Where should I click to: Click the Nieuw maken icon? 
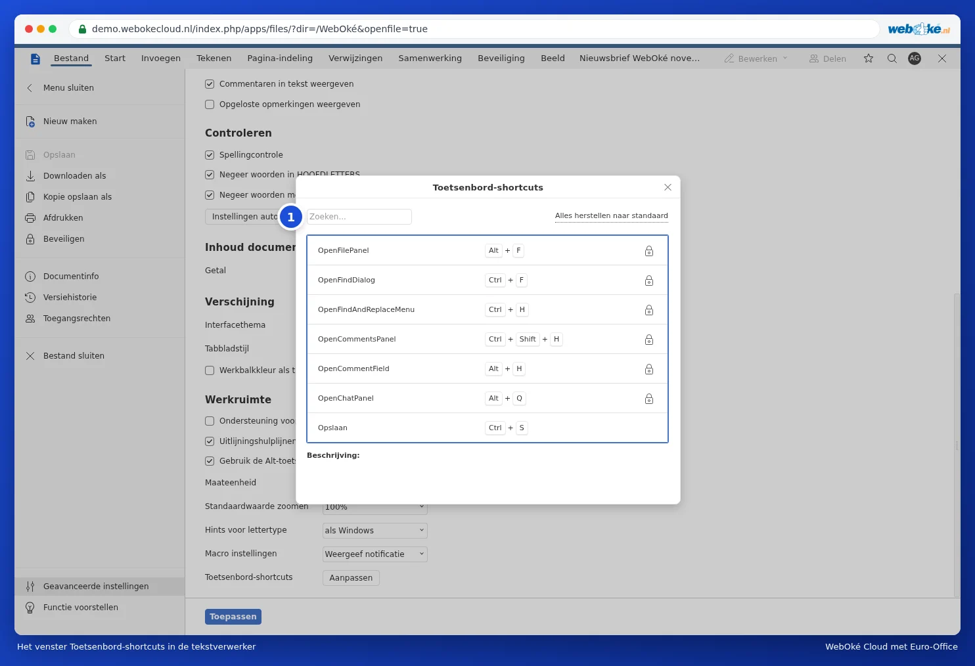(x=30, y=122)
